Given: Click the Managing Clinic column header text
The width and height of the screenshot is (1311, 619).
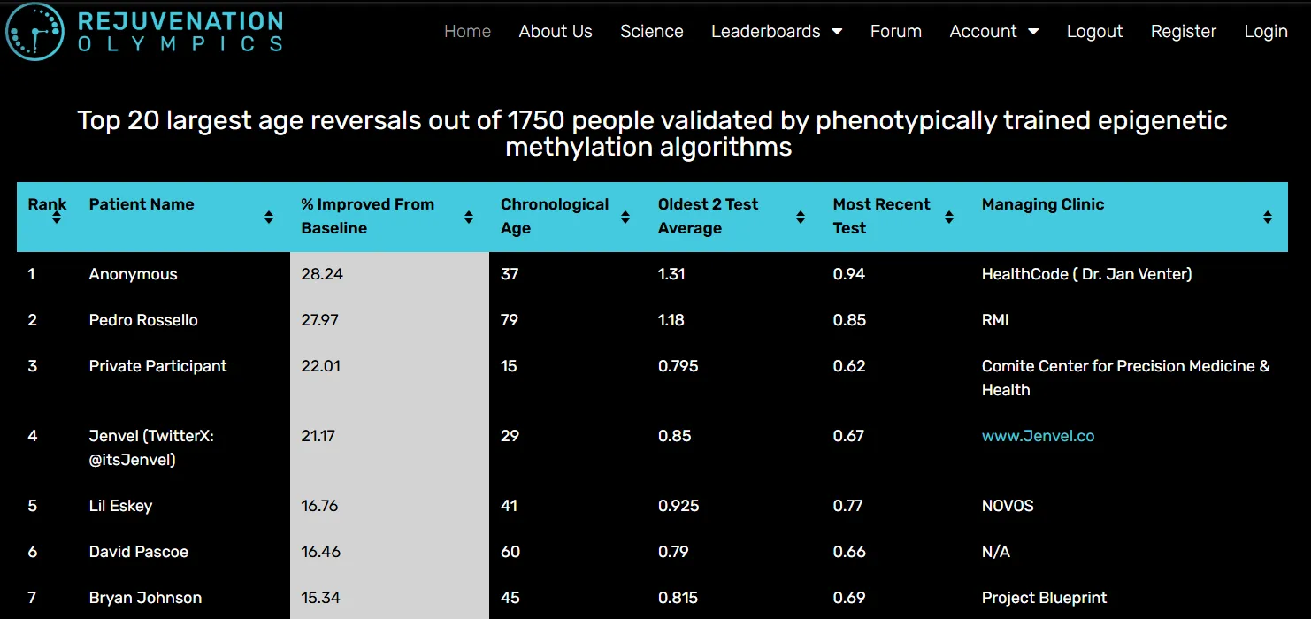Looking at the screenshot, I should (1043, 204).
